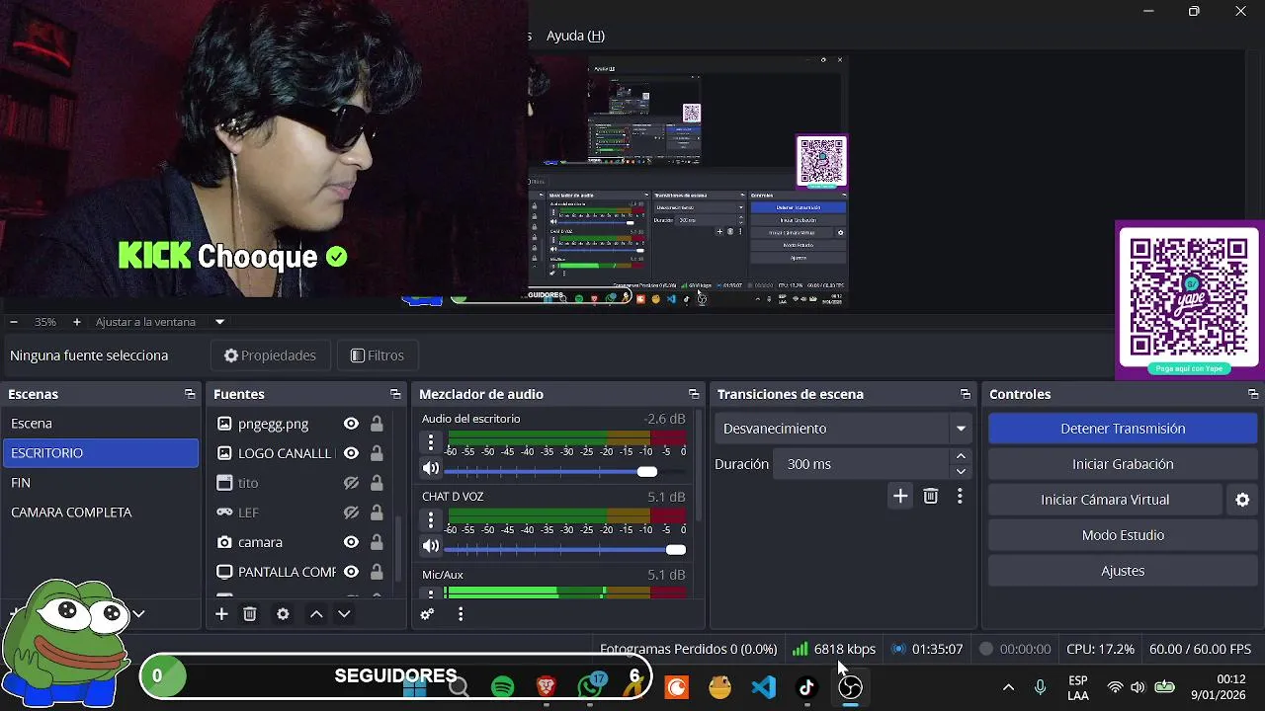Move source up with the up arrow
Screen dimensions: 1265x711
point(316,614)
